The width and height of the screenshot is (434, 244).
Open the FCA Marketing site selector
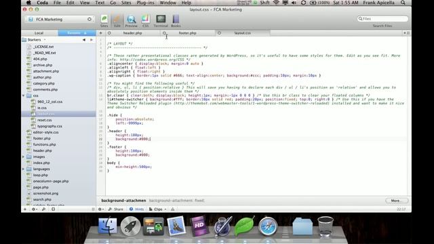[x=60, y=20]
